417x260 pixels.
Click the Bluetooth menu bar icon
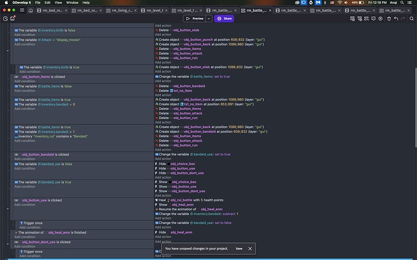[x=325, y=2]
